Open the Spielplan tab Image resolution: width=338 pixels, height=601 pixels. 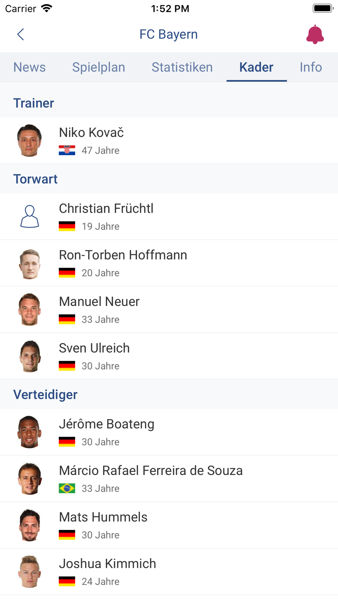[99, 67]
